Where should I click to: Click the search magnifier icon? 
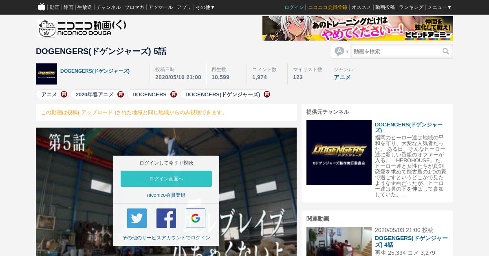[446, 51]
